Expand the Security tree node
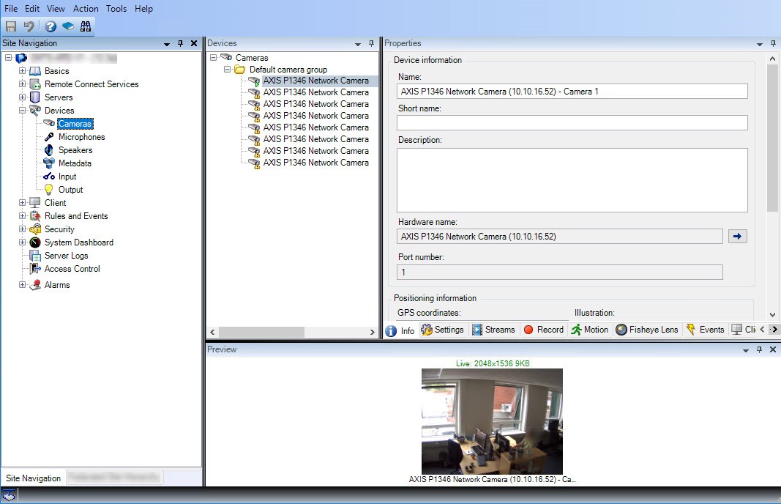Viewport: 781px width, 504px height. 22,229
